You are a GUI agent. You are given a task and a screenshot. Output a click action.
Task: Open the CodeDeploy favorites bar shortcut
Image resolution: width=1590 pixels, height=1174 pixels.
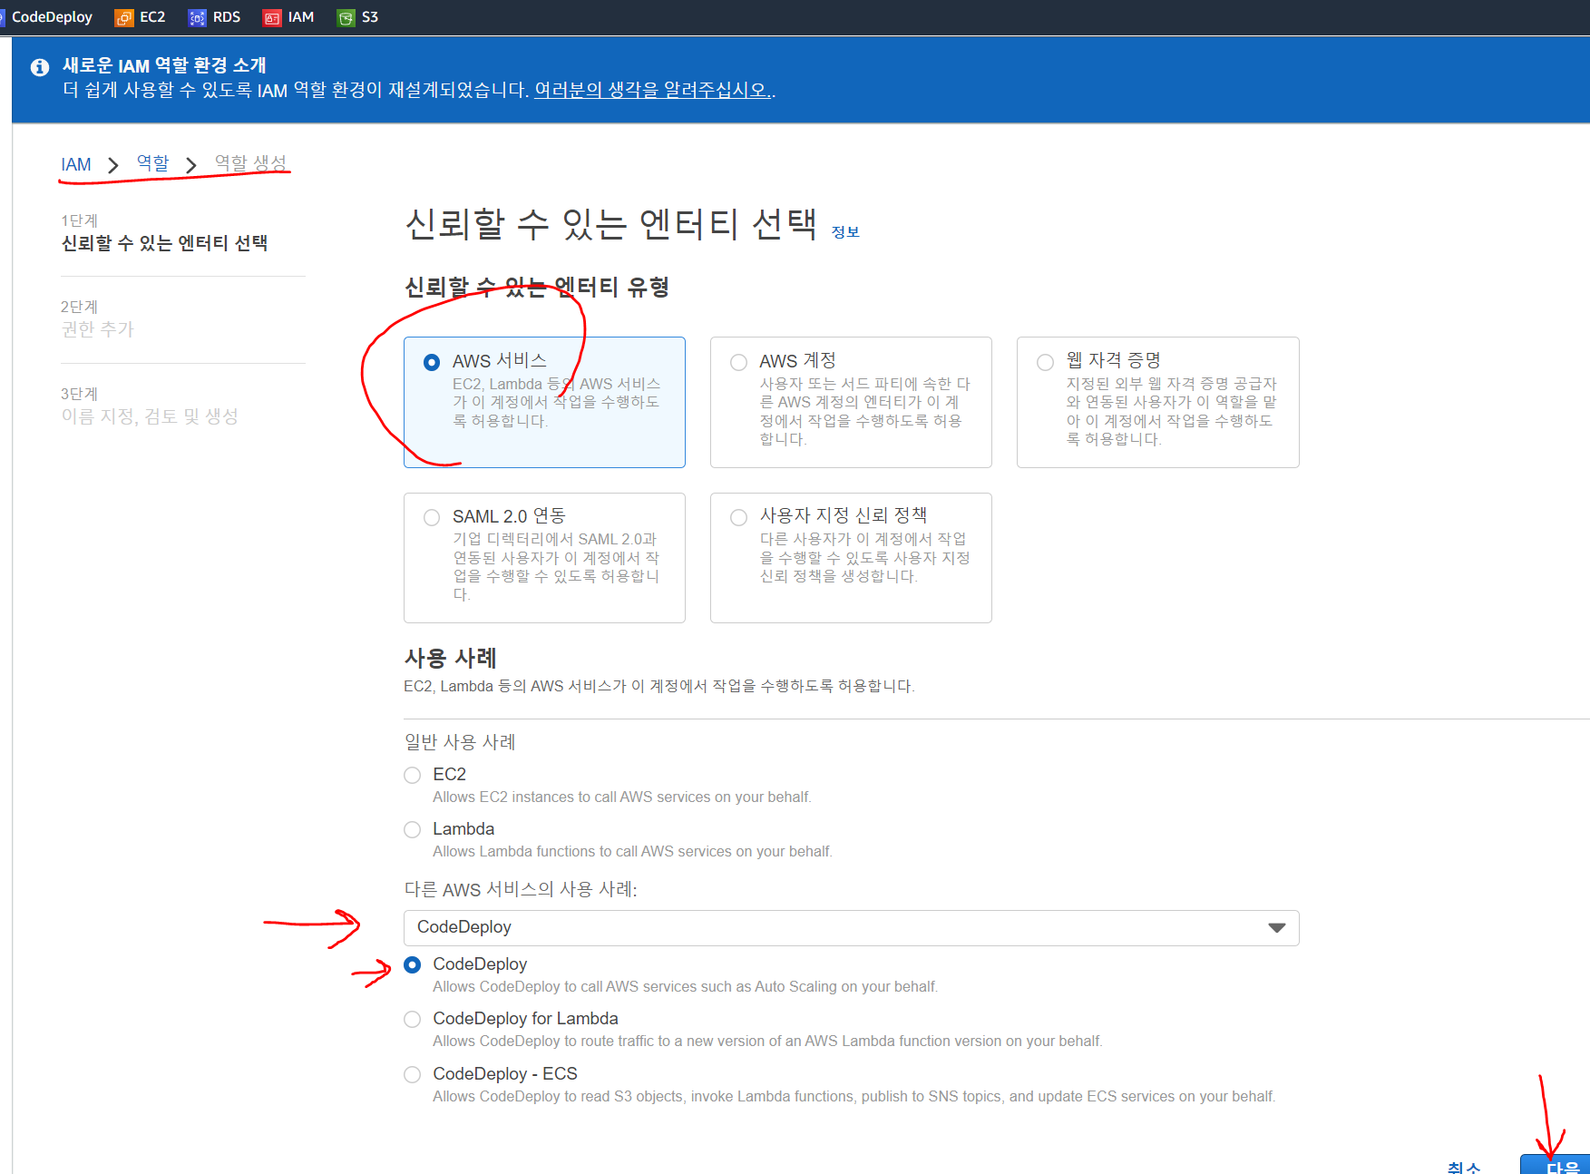[x=46, y=17]
